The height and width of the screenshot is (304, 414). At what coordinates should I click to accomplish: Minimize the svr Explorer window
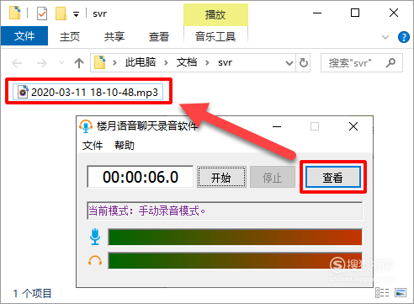tap(317, 13)
